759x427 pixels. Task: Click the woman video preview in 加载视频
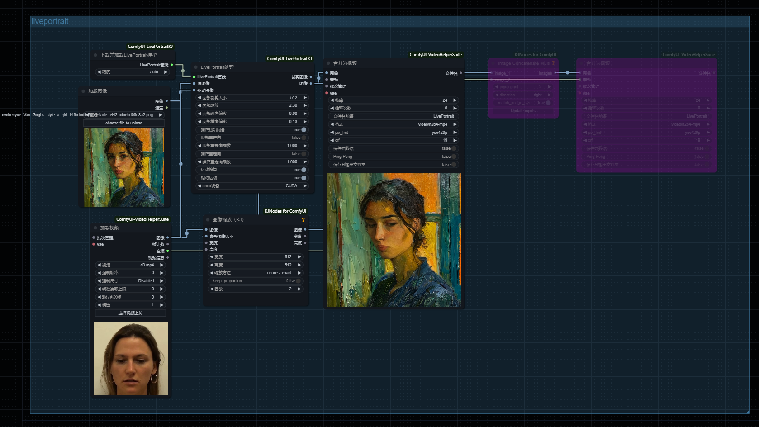coord(131,358)
